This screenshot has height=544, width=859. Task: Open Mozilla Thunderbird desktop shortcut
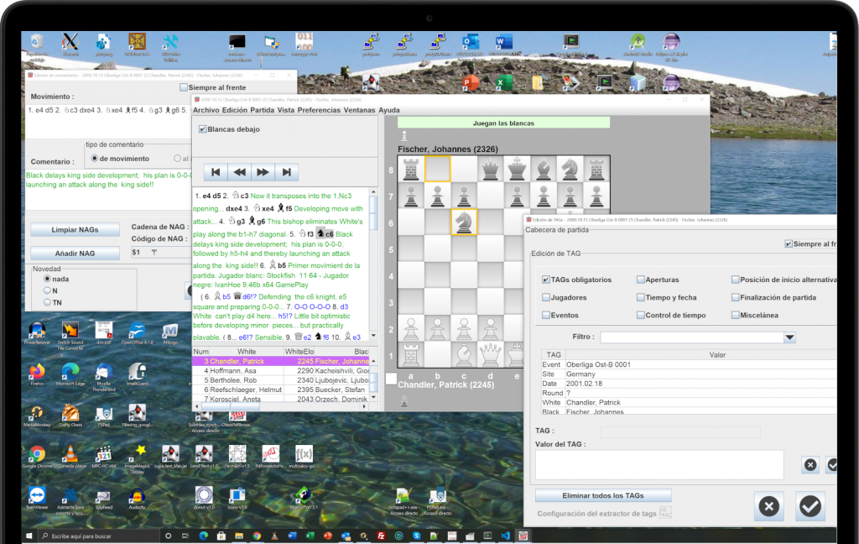point(103,376)
